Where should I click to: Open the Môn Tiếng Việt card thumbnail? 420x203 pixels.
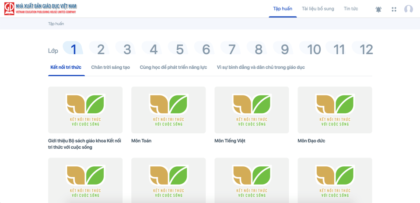[x=252, y=110]
